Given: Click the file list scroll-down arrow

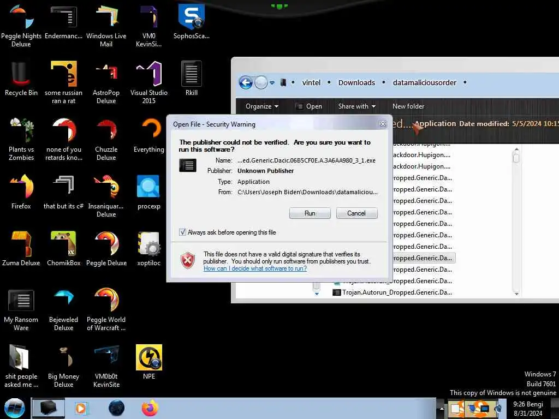Looking at the screenshot, I should pyautogui.click(x=516, y=294).
